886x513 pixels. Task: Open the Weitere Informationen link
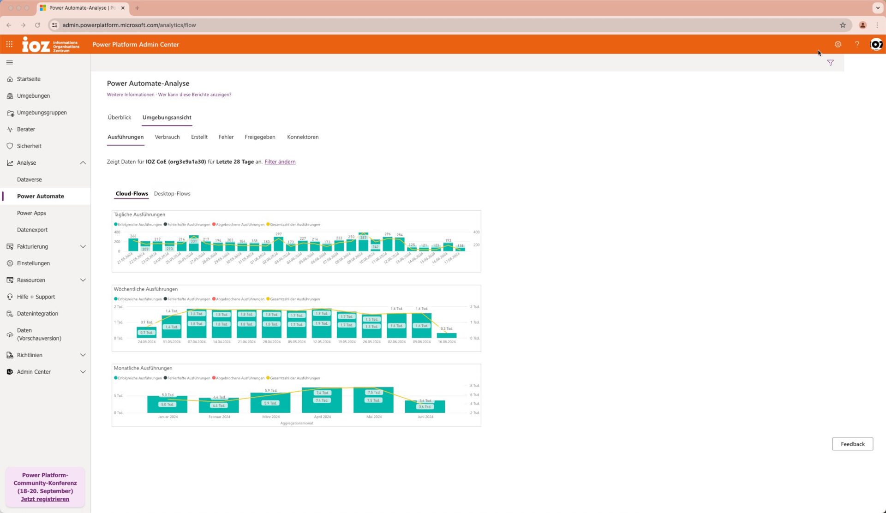[131, 95]
